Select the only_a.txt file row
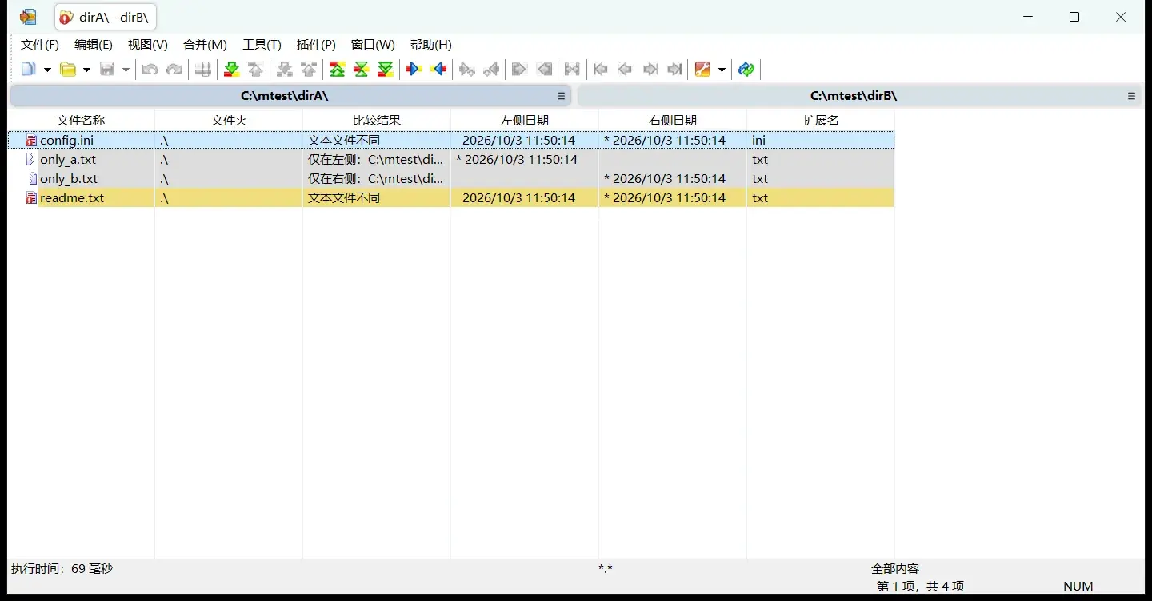Image resolution: width=1152 pixels, height=601 pixels. point(451,160)
